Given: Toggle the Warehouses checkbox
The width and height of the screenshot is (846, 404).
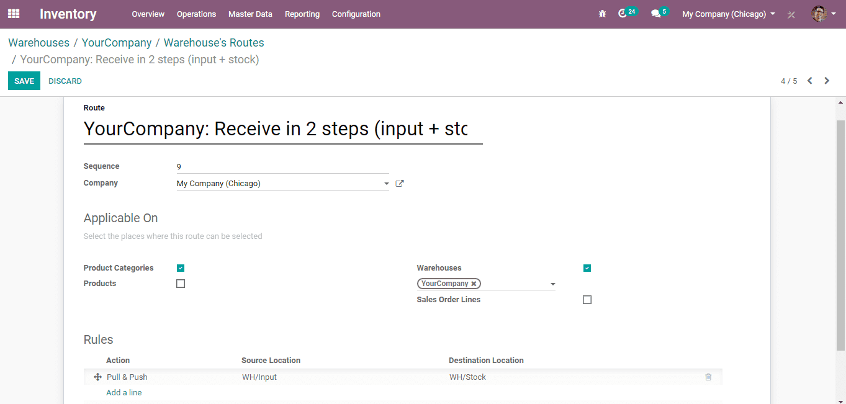Looking at the screenshot, I should (x=587, y=268).
